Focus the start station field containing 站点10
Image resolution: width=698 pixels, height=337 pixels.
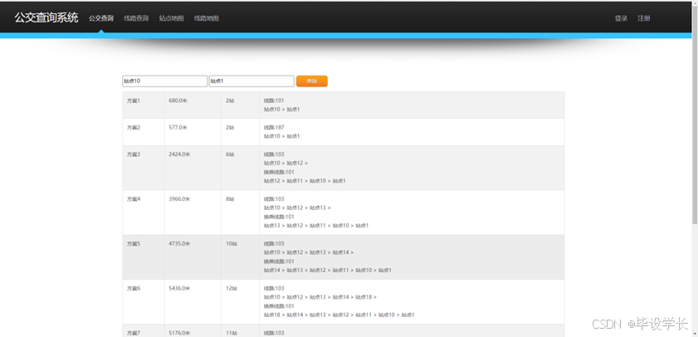(x=164, y=81)
